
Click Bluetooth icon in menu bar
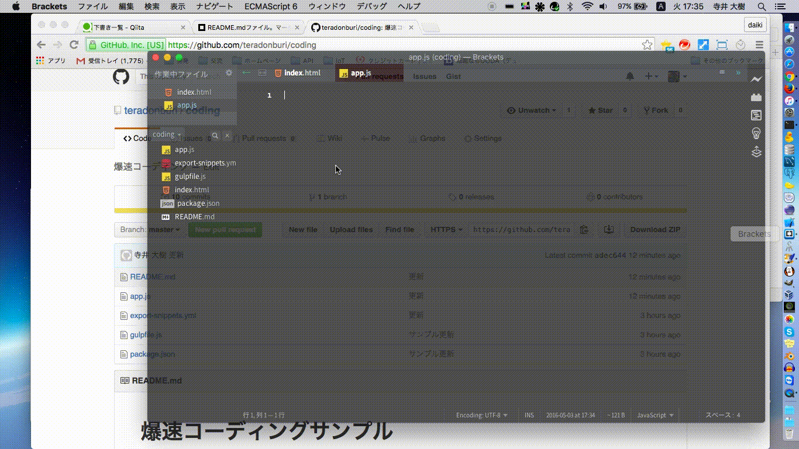(x=570, y=6)
